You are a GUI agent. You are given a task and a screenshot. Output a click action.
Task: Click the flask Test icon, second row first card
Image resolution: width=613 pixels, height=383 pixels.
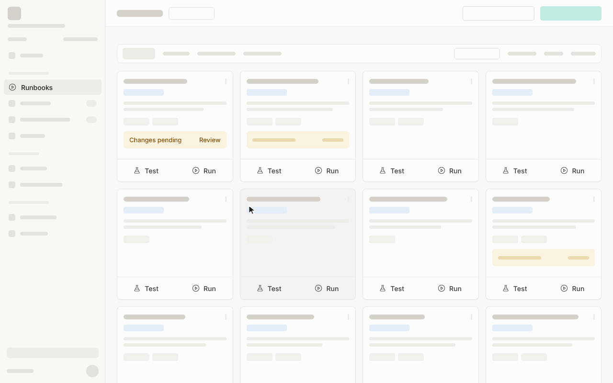tap(137, 288)
